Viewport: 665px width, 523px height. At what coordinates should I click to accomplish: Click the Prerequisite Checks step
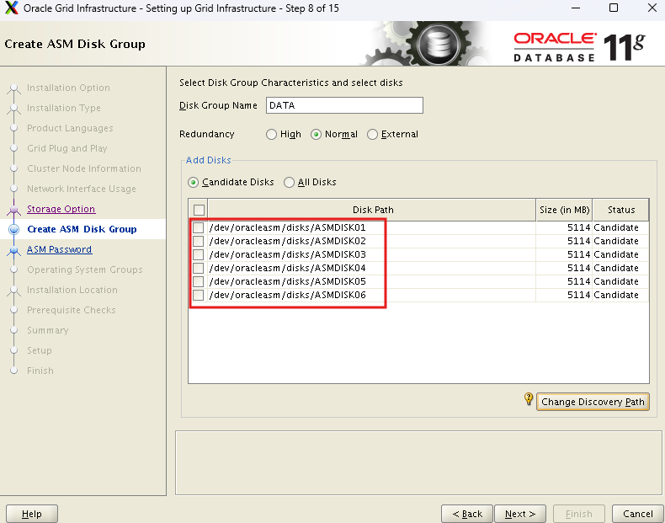click(72, 310)
